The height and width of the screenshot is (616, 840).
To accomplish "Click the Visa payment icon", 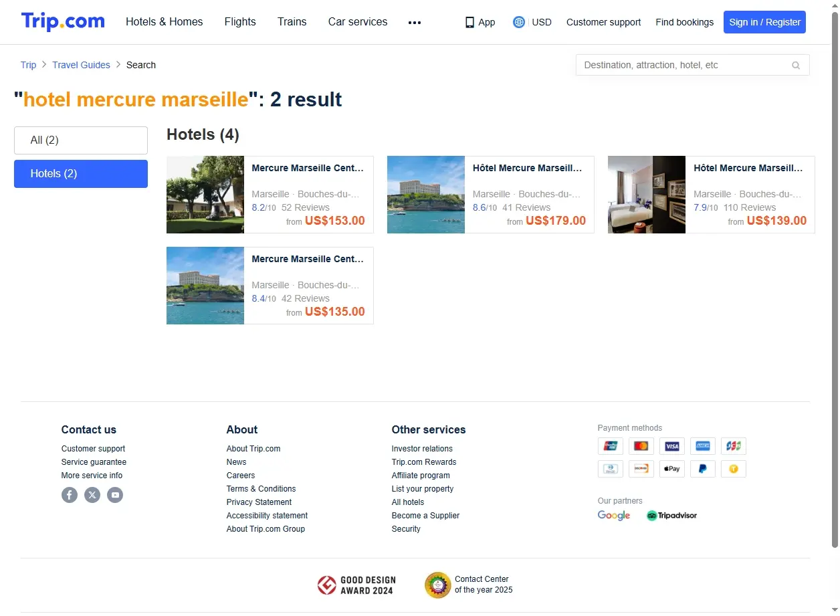I will click(672, 446).
